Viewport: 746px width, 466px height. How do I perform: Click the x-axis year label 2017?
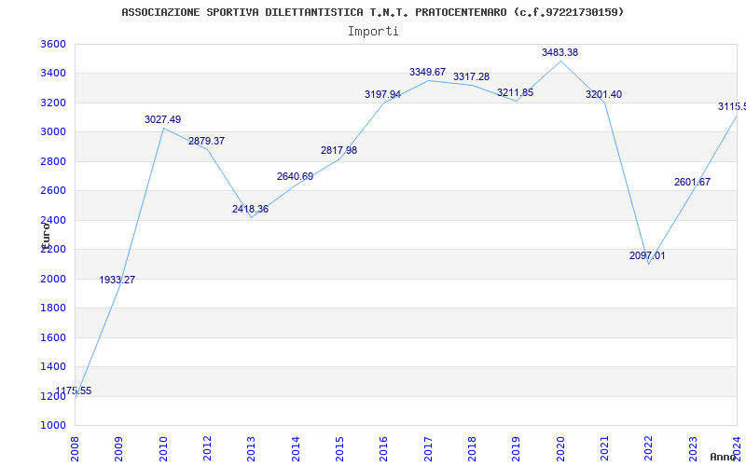[428, 449]
